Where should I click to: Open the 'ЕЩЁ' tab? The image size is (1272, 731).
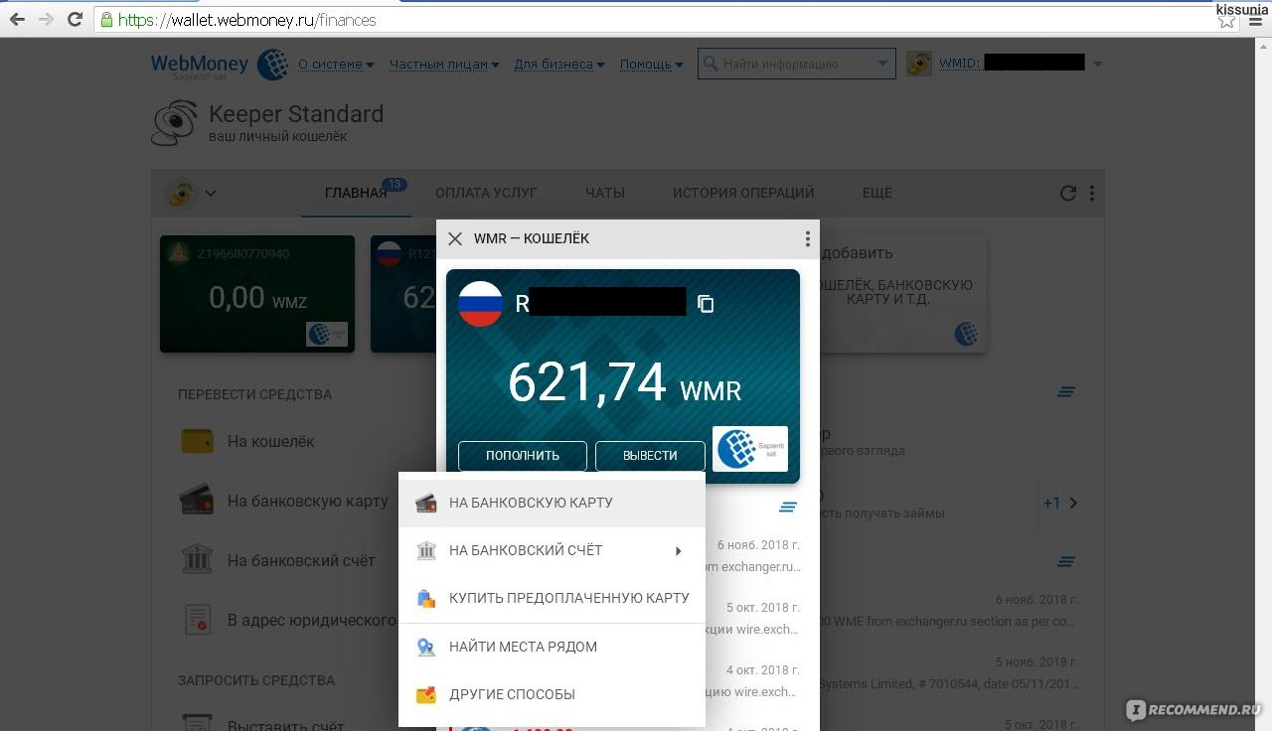877,193
